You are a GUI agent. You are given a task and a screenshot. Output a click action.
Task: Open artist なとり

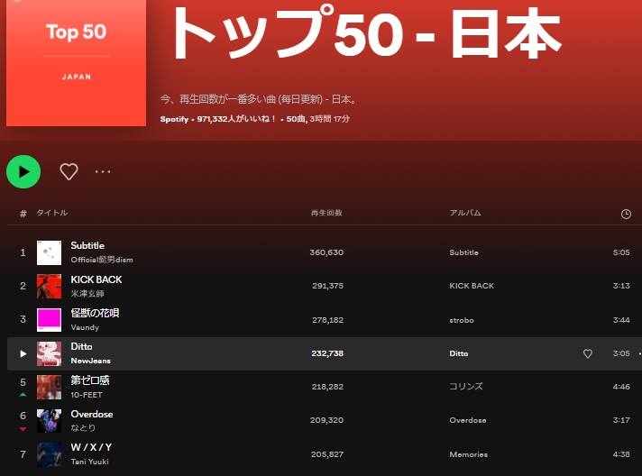click(83, 427)
